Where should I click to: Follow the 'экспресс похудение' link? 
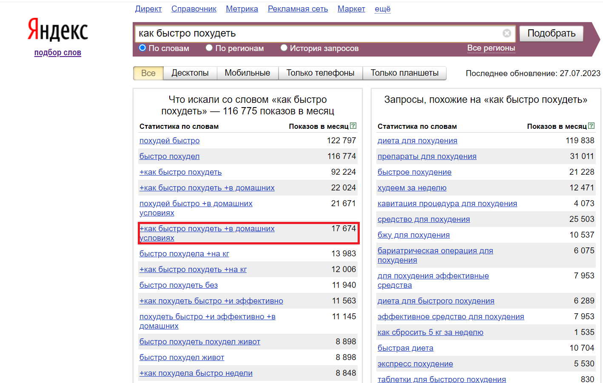pyautogui.click(x=415, y=364)
